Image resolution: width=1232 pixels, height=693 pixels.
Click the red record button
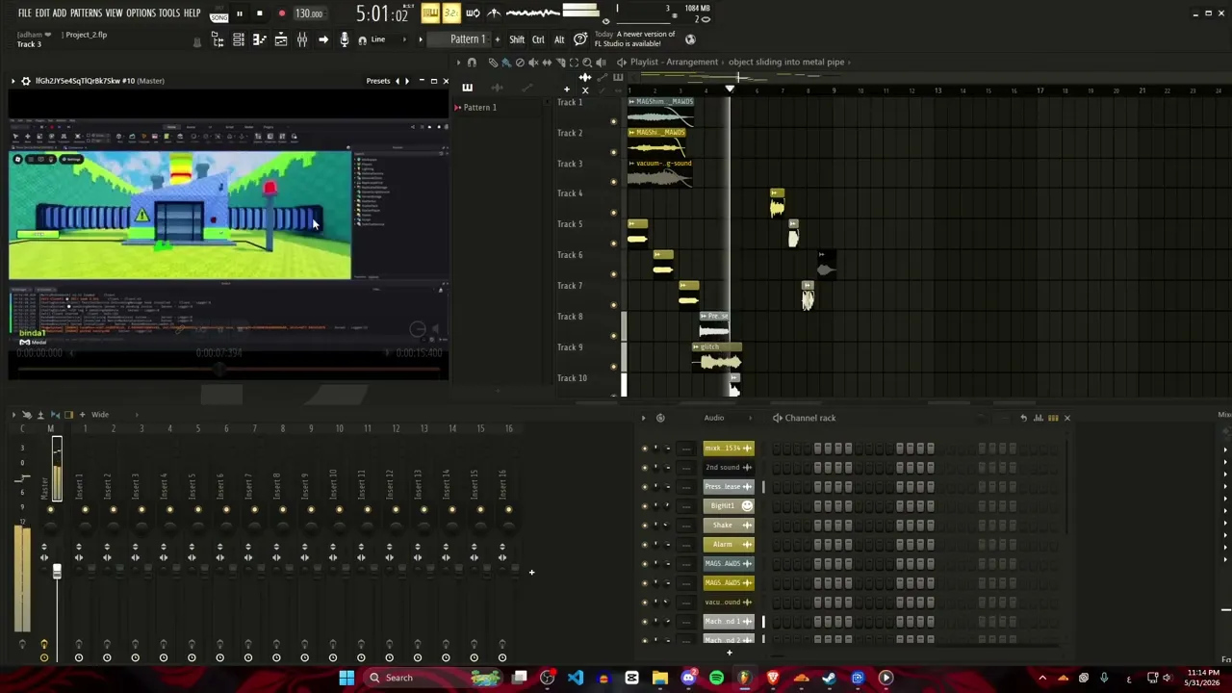point(281,13)
